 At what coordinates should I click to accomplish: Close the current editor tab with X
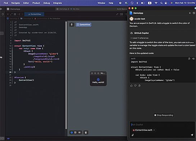click(8, 14)
